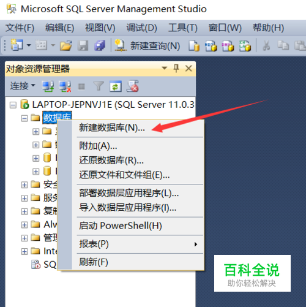The image size is (306, 307).
Task: Select the SQL Server Agent icon
Action: coord(35,264)
